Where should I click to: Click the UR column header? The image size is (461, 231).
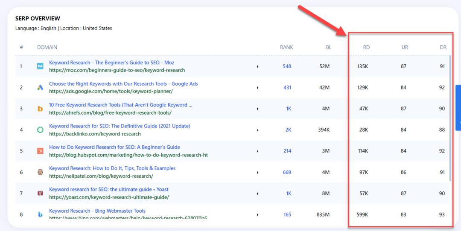405,47
